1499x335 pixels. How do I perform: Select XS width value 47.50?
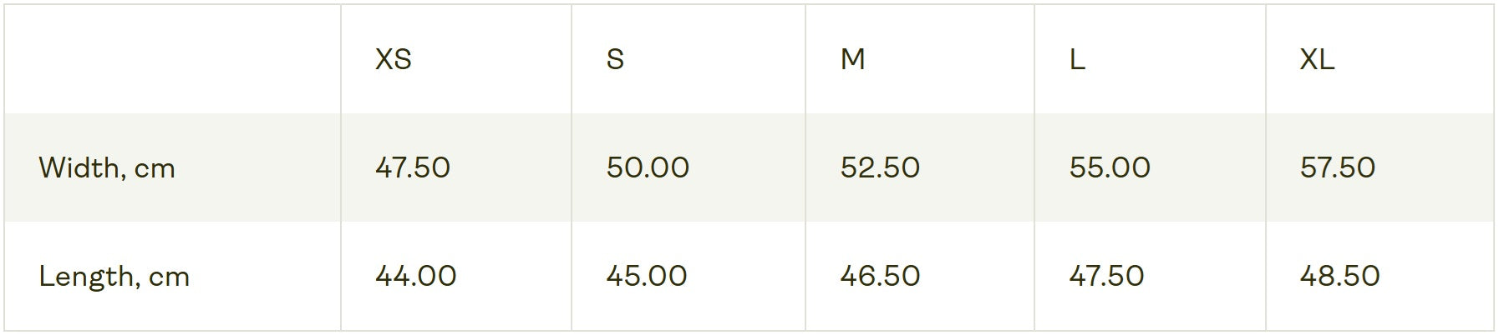click(413, 167)
